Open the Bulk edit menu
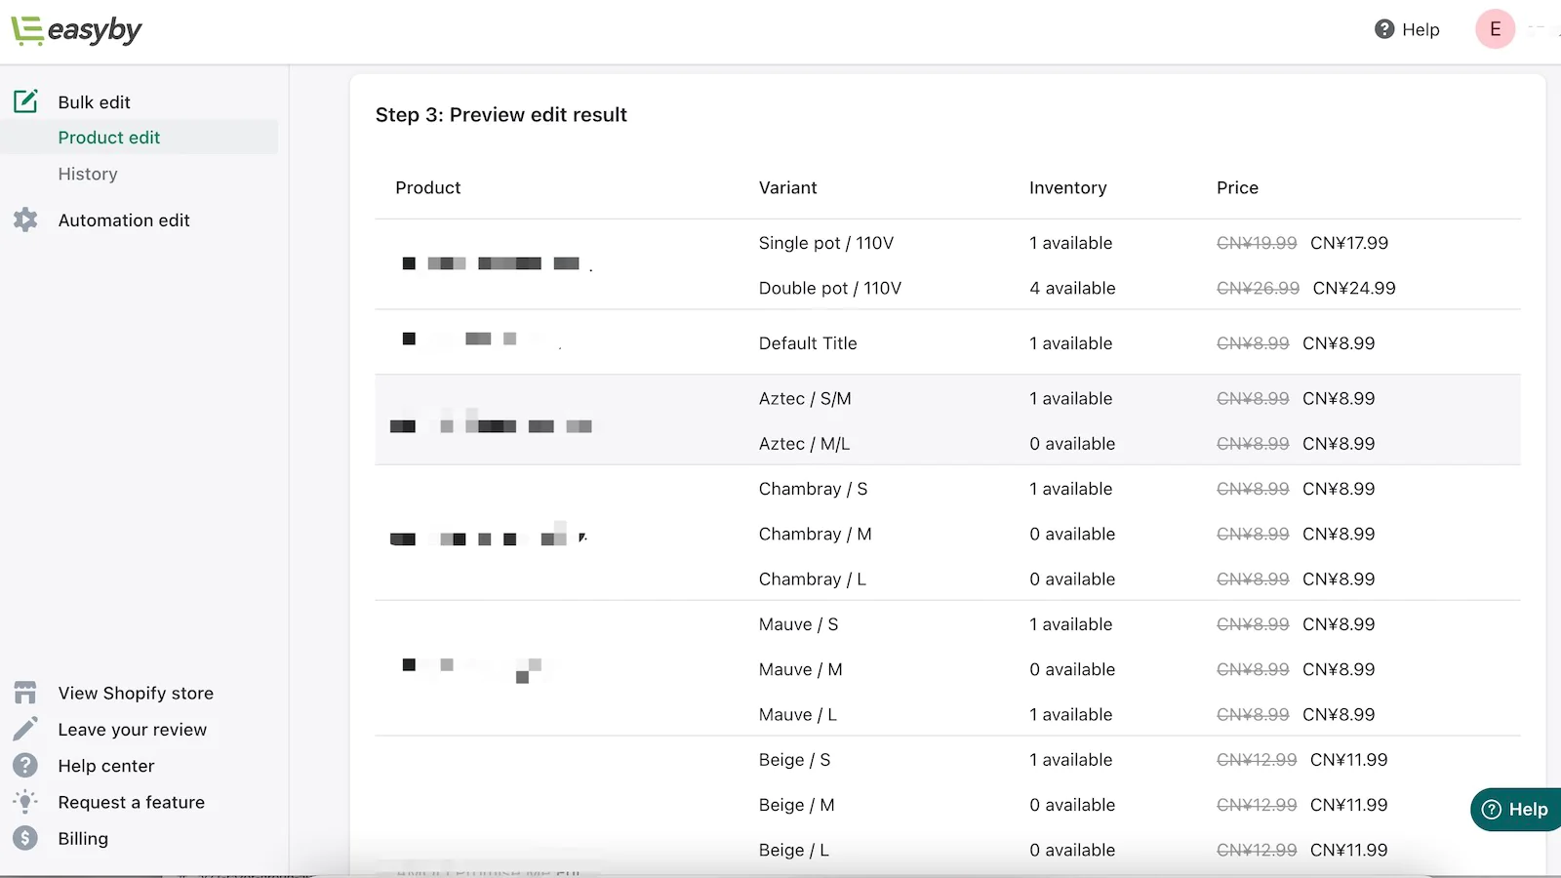 click(x=94, y=102)
